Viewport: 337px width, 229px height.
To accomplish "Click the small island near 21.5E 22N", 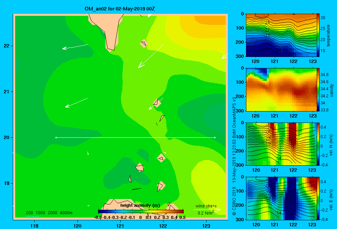I will tap(144, 43).
